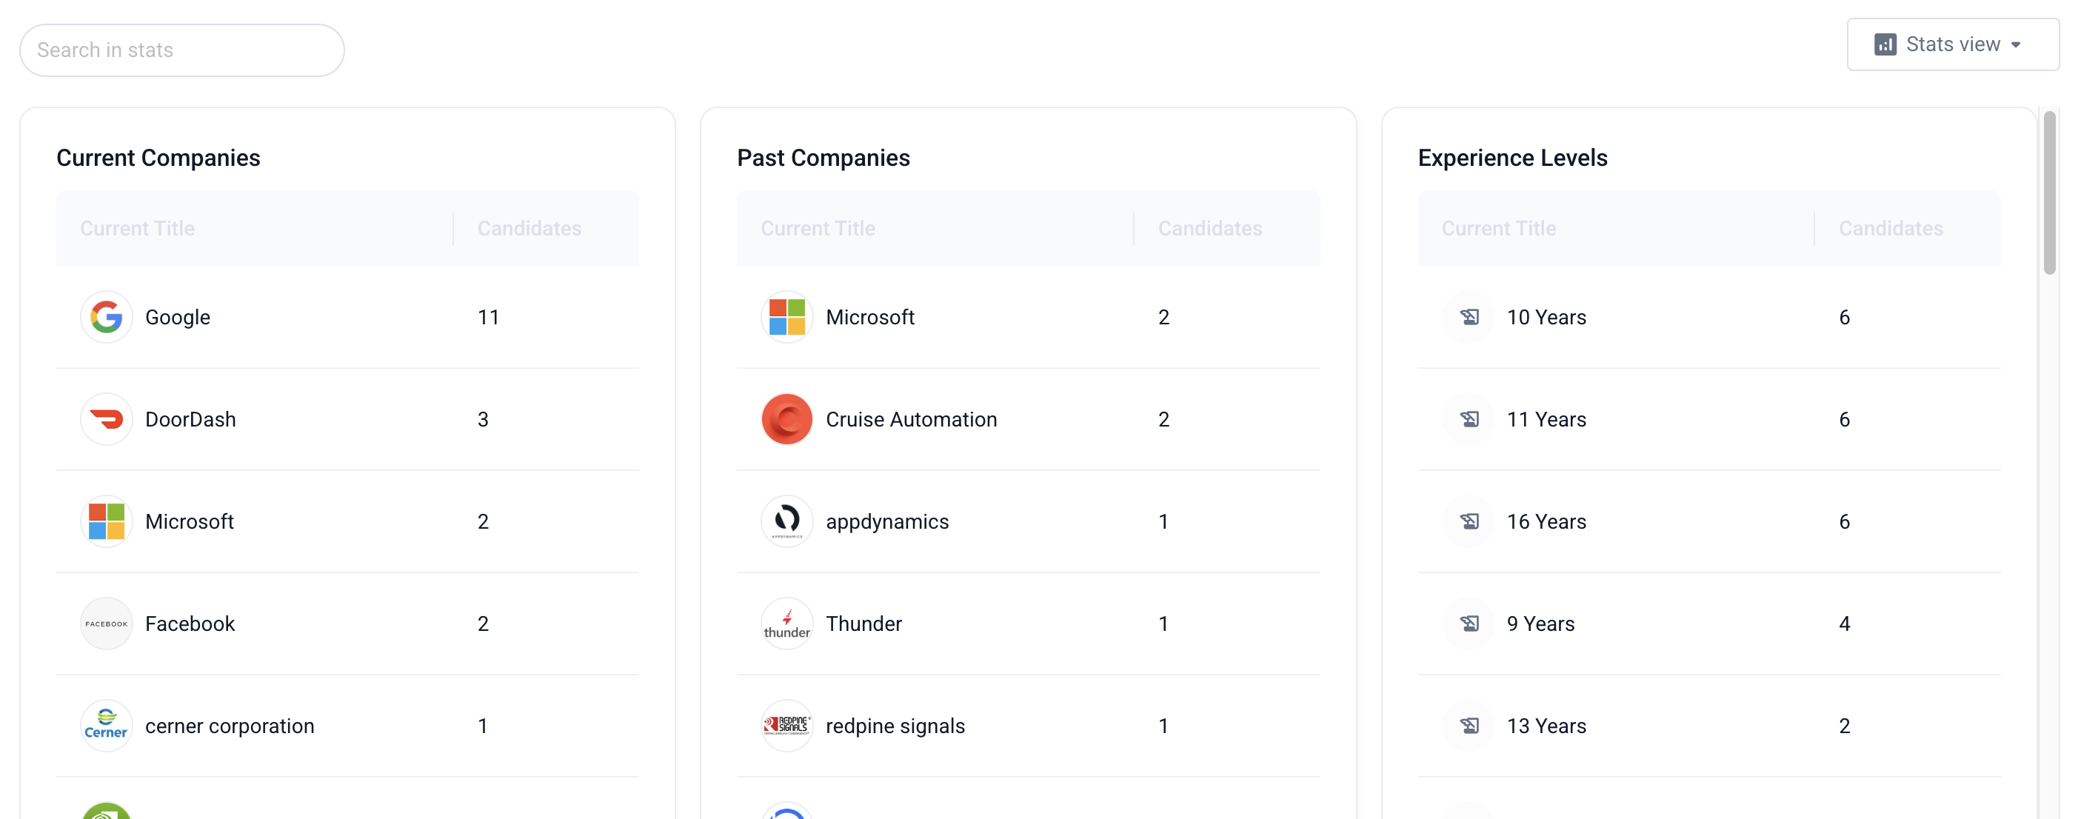Click the appdynamics logo icon
This screenshot has width=2081, height=819.
point(786,521)
